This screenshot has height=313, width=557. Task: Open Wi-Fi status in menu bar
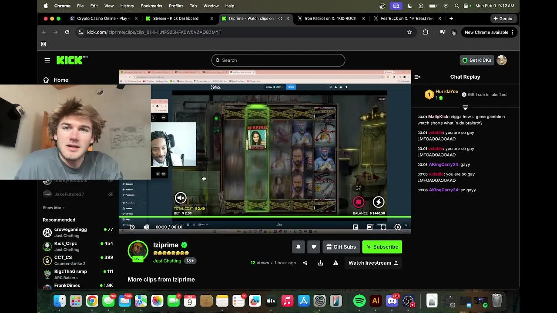[x=446, y=6]
